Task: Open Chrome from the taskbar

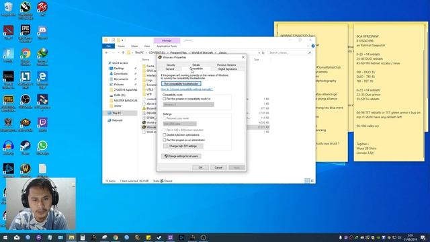Action: (x=116, y=237)
